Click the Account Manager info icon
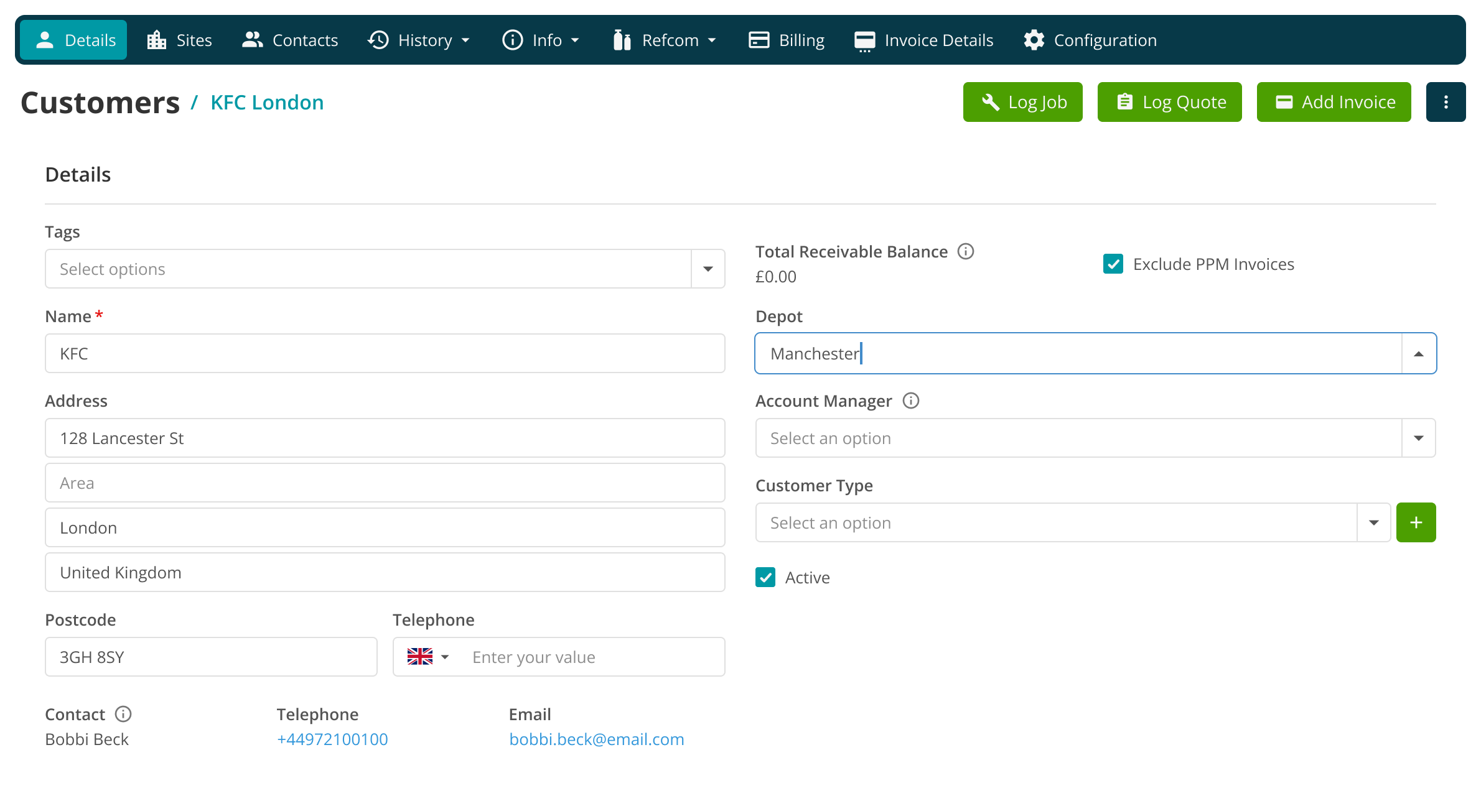The height and width of the screenshot is (806, 1481). coord(911,401)
